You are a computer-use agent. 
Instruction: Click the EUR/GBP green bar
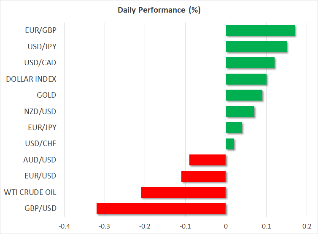coord(260,30)
